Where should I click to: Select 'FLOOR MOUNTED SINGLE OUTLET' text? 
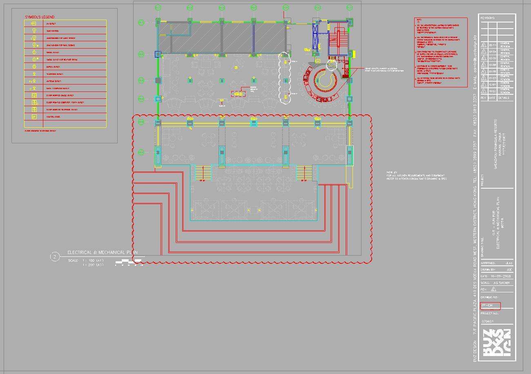tap(60, 96)
